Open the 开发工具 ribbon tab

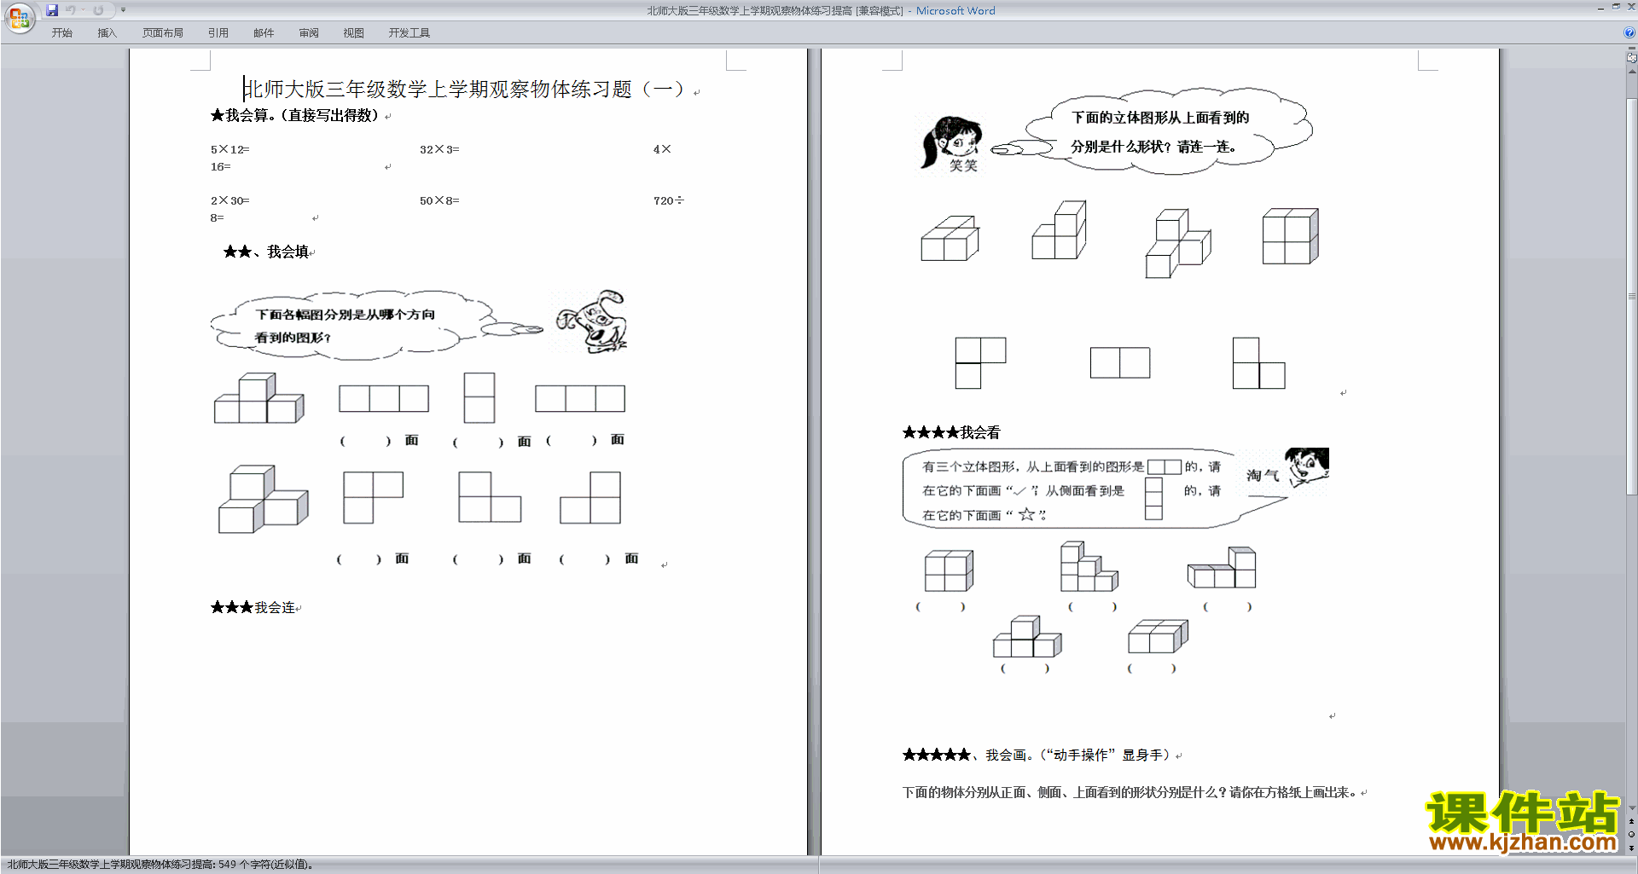[x=409, y=33]
